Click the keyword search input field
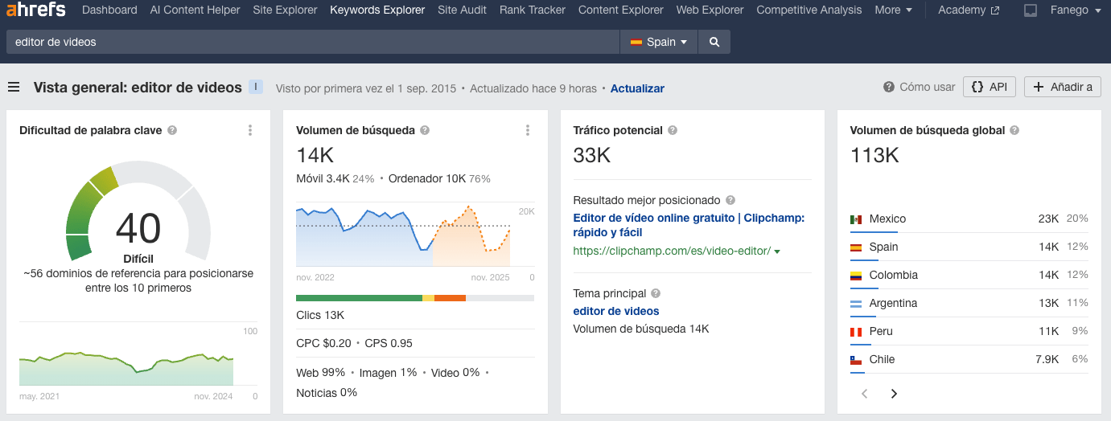 click(x=312, y=42)
